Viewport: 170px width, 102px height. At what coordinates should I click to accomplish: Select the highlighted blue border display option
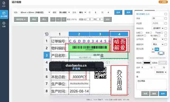click(157, 49)
